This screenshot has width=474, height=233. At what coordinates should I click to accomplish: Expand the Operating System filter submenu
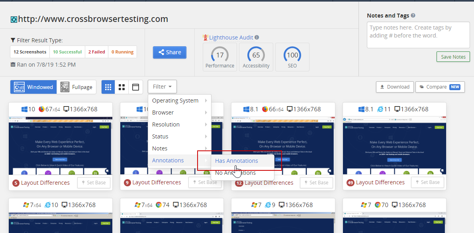coord(180,101)
